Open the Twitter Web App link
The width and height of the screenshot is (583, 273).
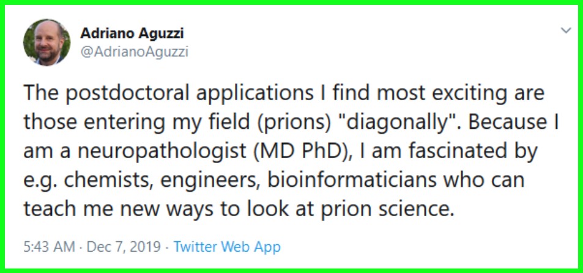click(x=227, y=247)
